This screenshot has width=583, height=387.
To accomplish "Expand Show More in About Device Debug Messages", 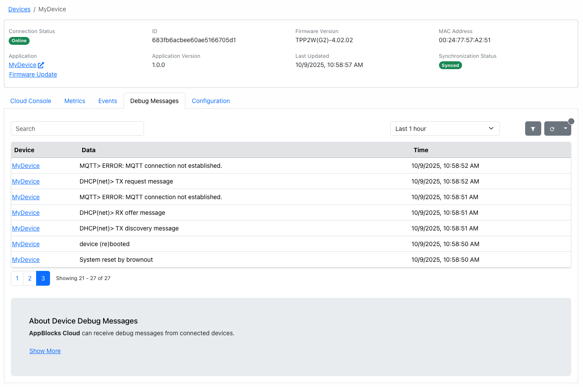I will point(45,350).
